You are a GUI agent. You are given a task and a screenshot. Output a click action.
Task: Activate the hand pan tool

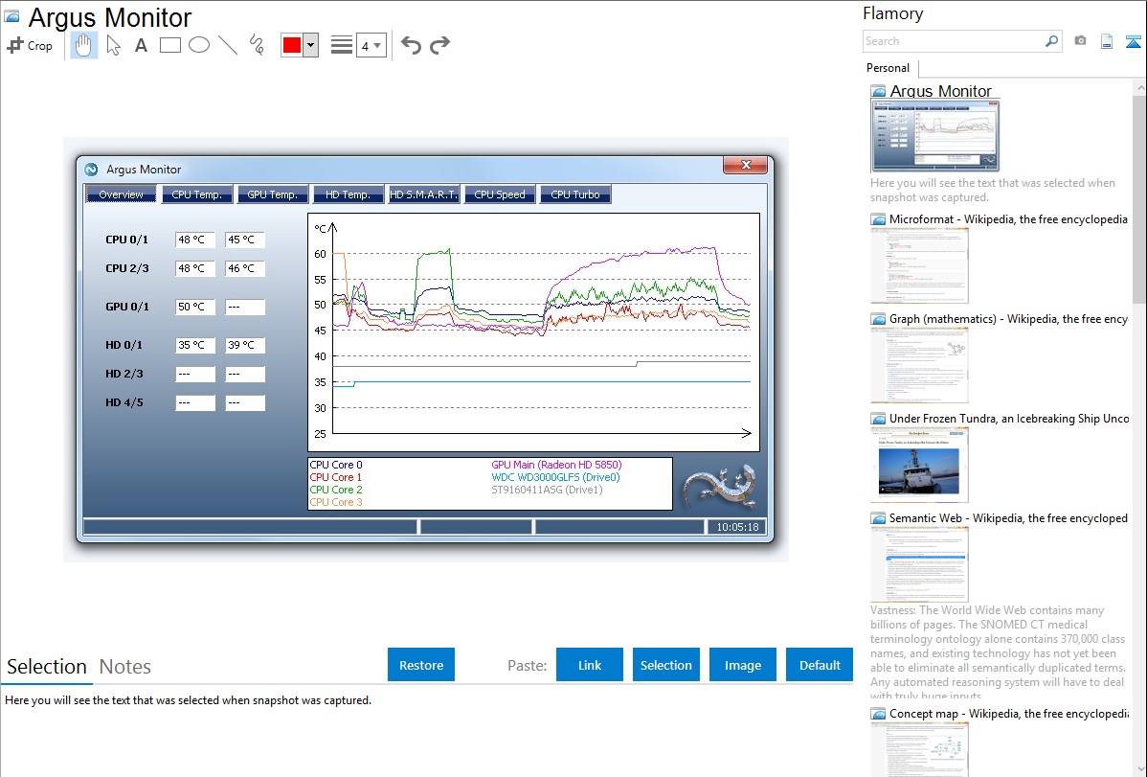point(84,45)
